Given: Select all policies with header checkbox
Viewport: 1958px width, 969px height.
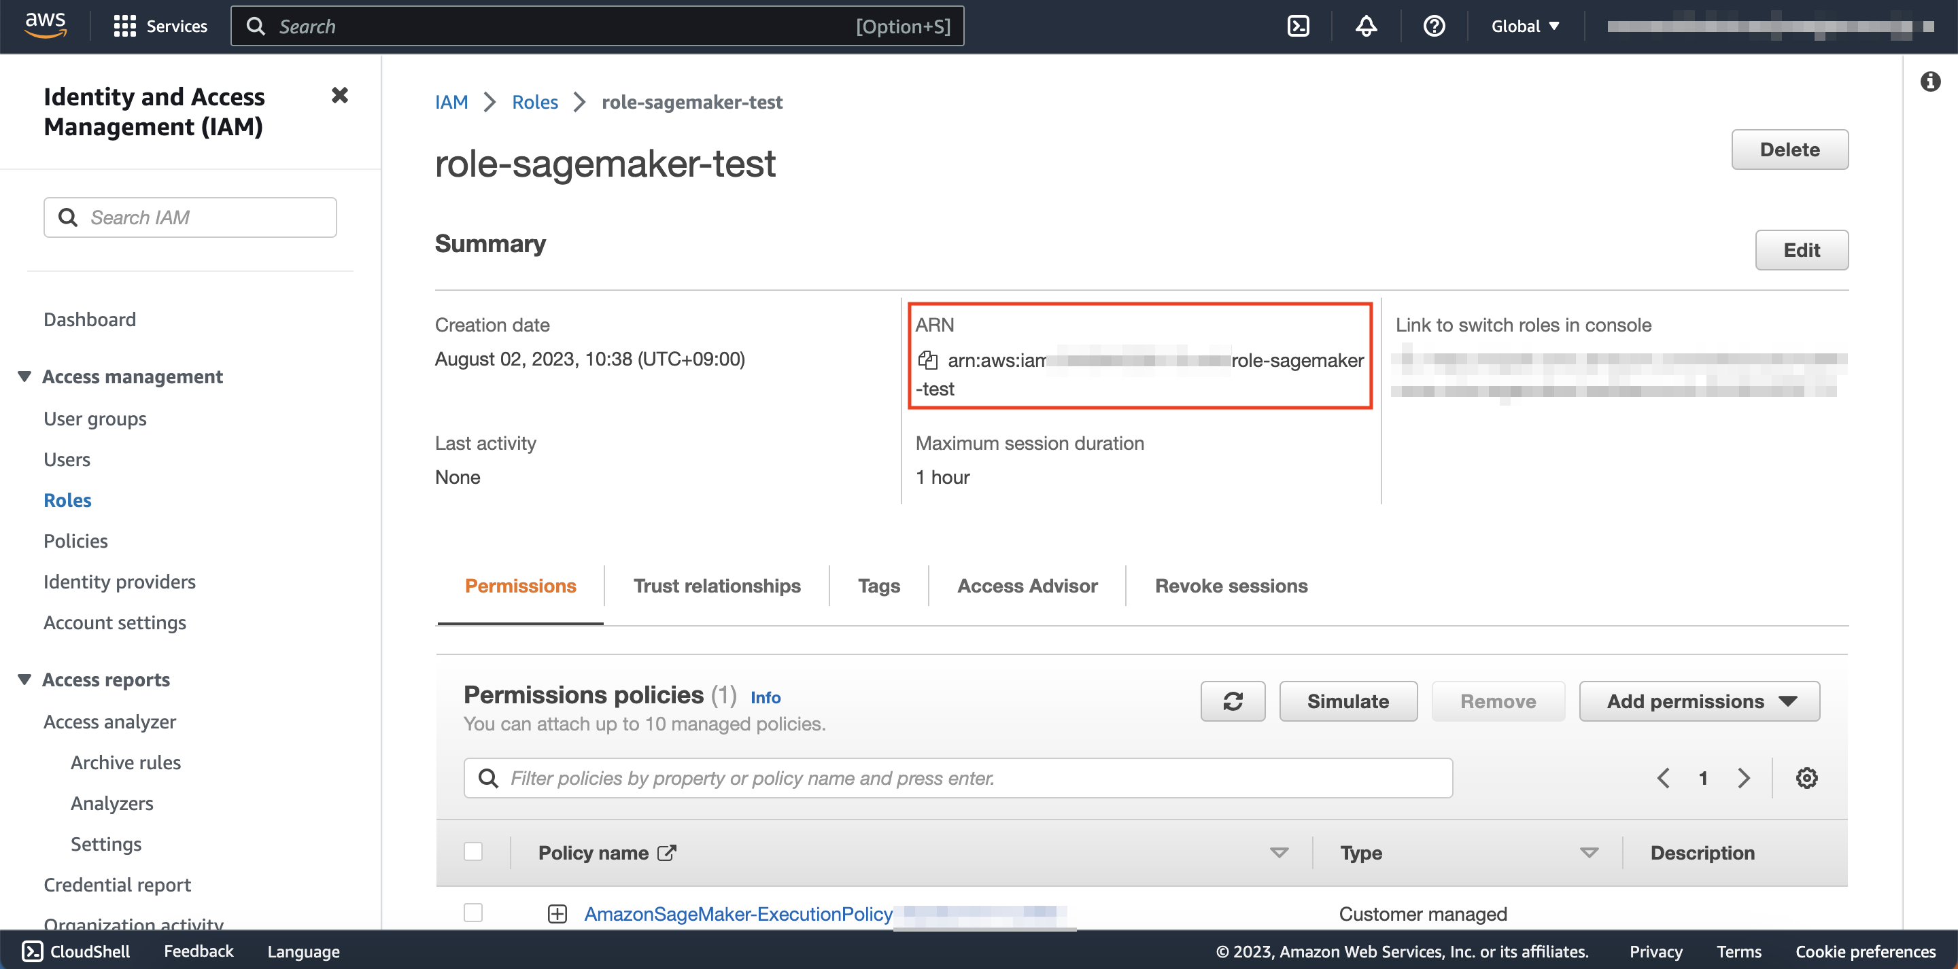Looking at the screenshot, I should point(473,852).
